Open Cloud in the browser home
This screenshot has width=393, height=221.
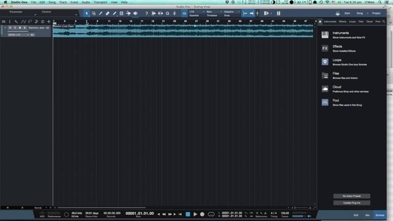[x=352, y=89]
